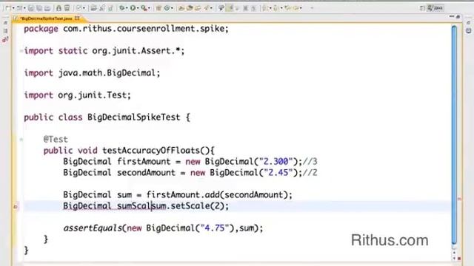This screenshot has height=266, width=474.
Task: Collapse the import statements fold marker
Action: 21,51
